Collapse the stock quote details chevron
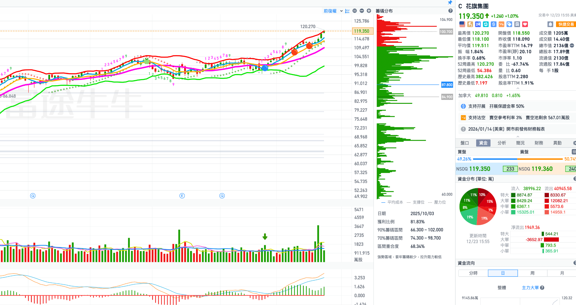Screen dimensions: 576x305 518,88
